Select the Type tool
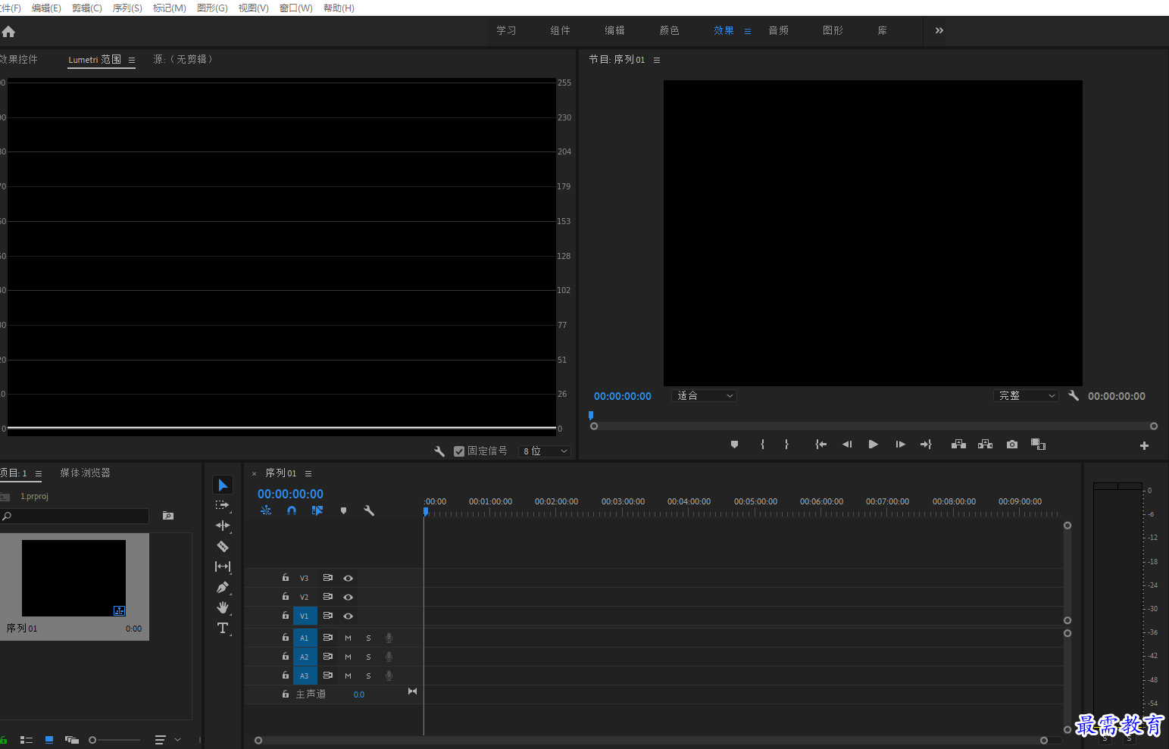Screen dimensions: 1169x749 pyautogui.click(x=223, y=628)
